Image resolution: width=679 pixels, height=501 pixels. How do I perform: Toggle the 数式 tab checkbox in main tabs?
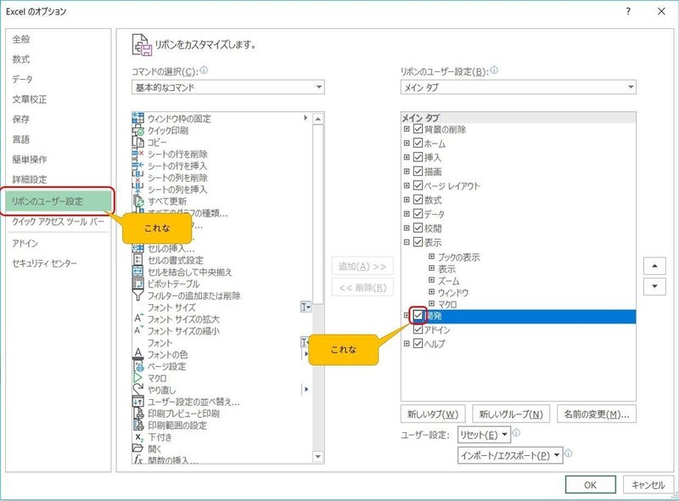(x=418, y=200)
